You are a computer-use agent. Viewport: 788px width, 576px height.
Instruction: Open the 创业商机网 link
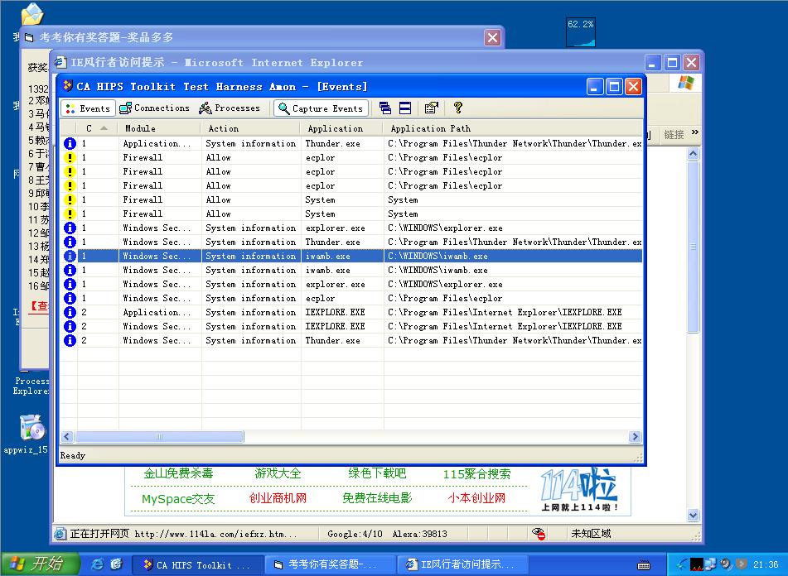tap(278, 498)
